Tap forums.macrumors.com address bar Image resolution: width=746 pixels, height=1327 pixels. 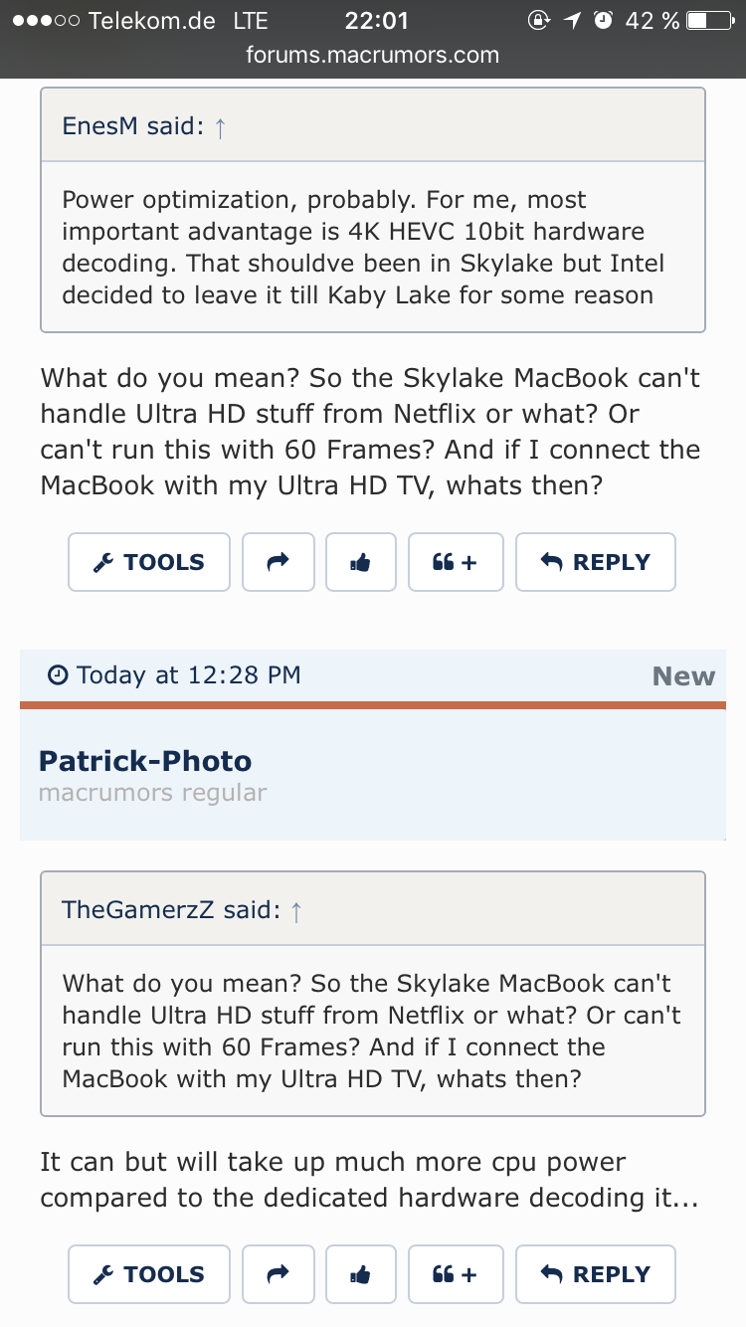(x=373, y=54)
